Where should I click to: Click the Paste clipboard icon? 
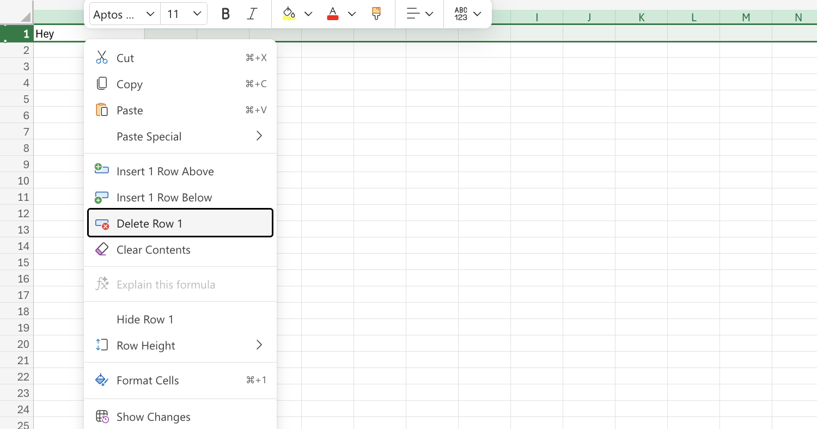[101, 109]
